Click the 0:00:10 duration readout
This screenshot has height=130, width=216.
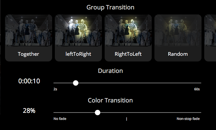point(29,81)
